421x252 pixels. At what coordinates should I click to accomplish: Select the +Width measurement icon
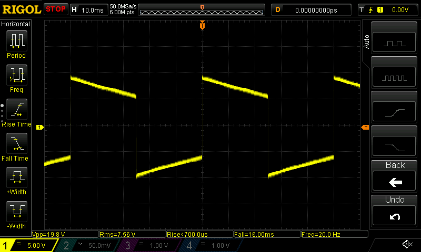[17, 177]
